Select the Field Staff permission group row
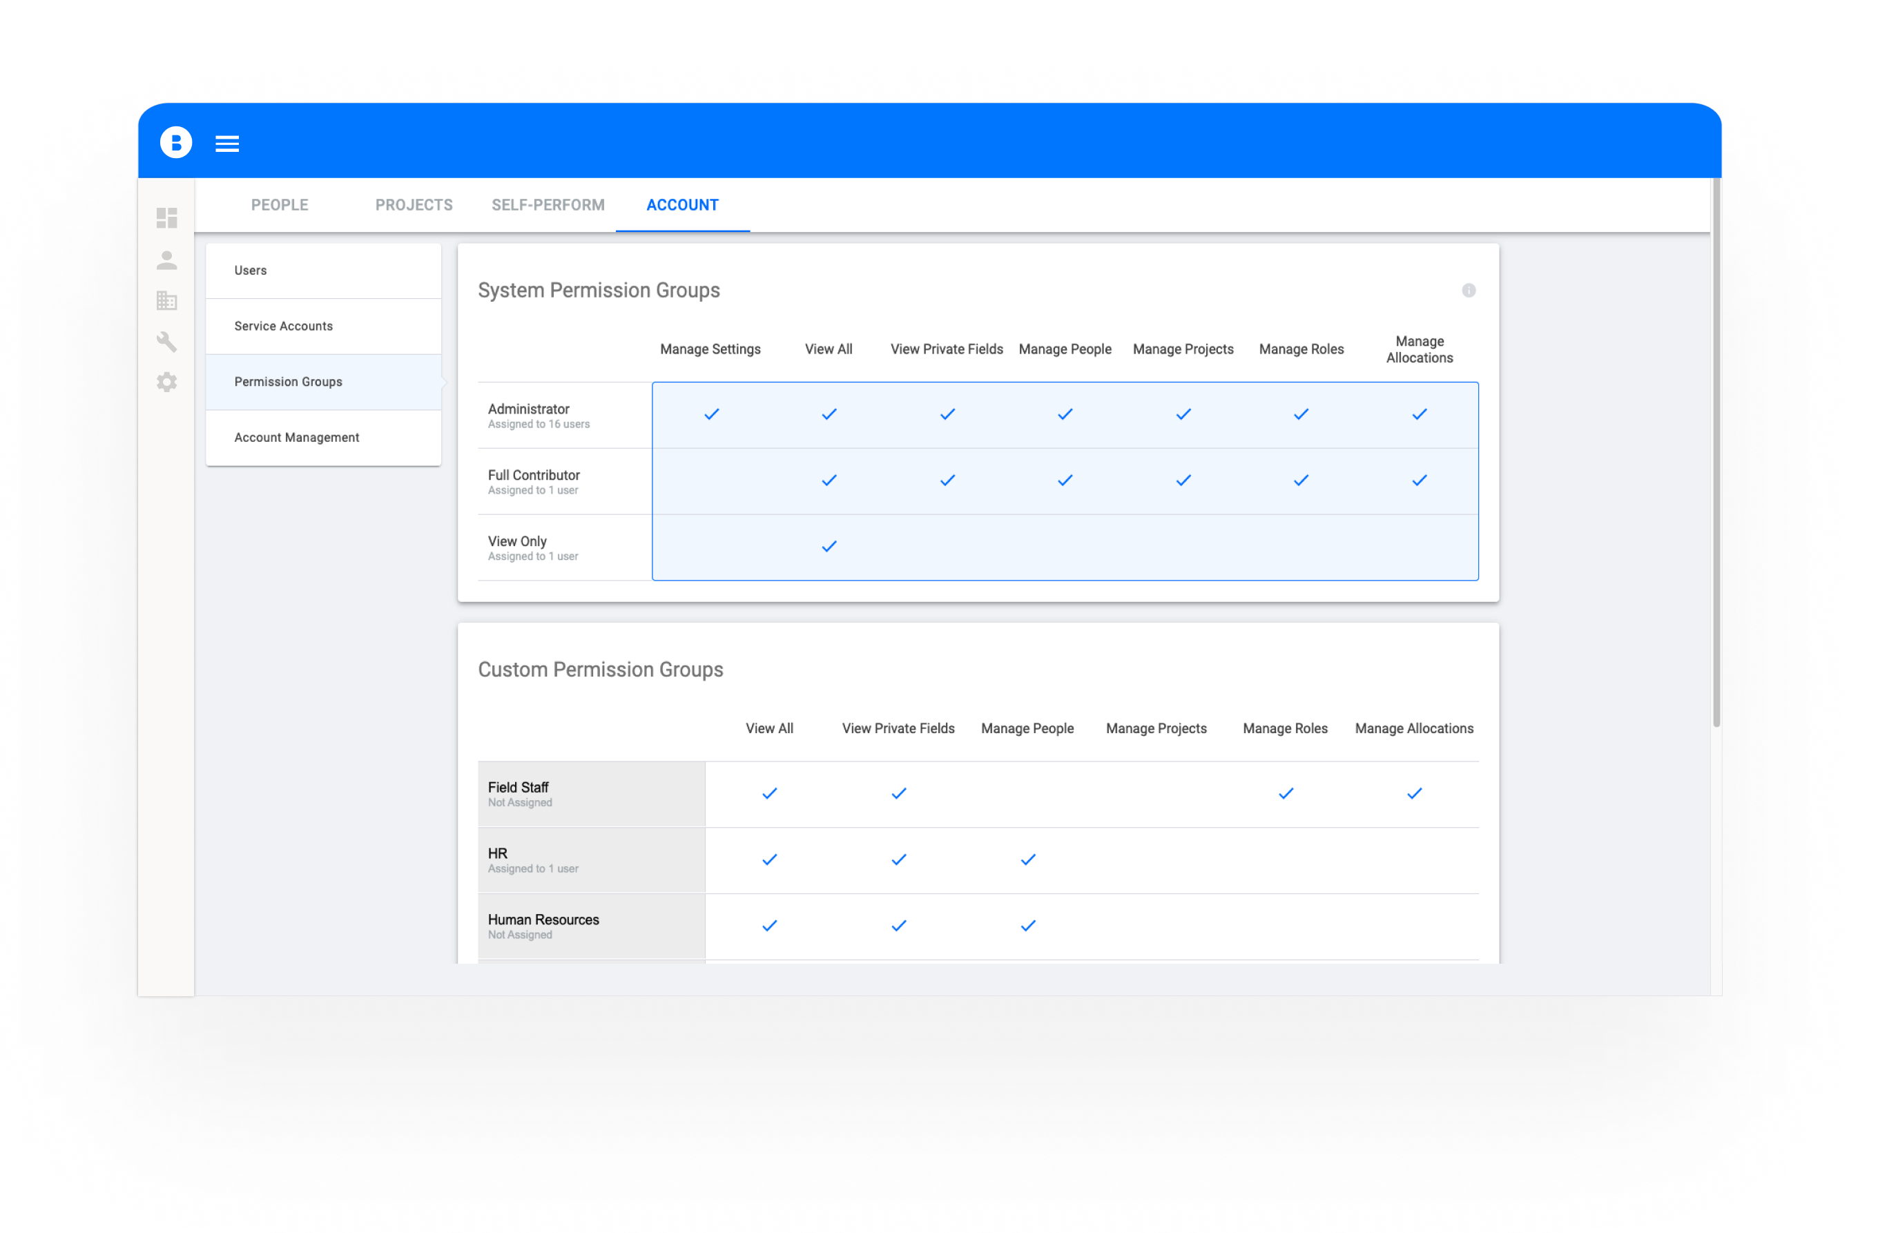The height and width of the screenshot is (1233, 1887). [590, 795]
